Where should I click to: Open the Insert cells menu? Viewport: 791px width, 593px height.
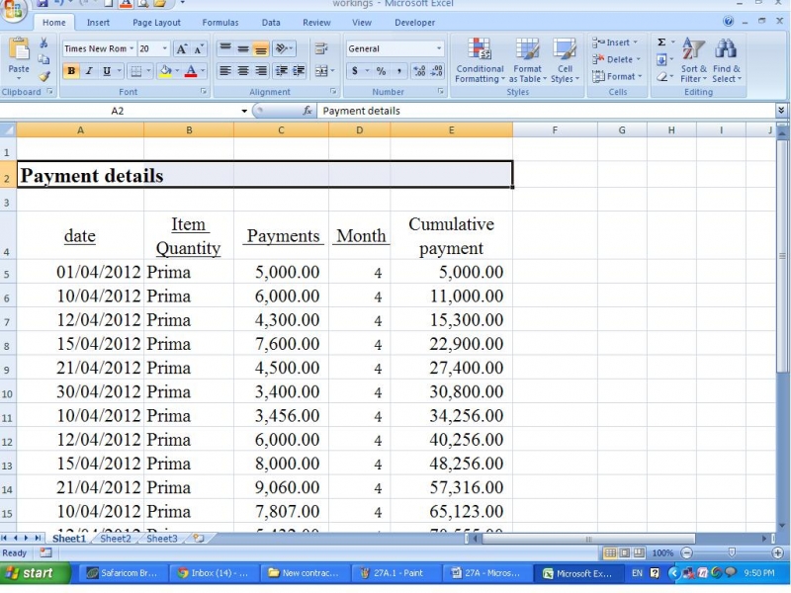tap(614, 42)
